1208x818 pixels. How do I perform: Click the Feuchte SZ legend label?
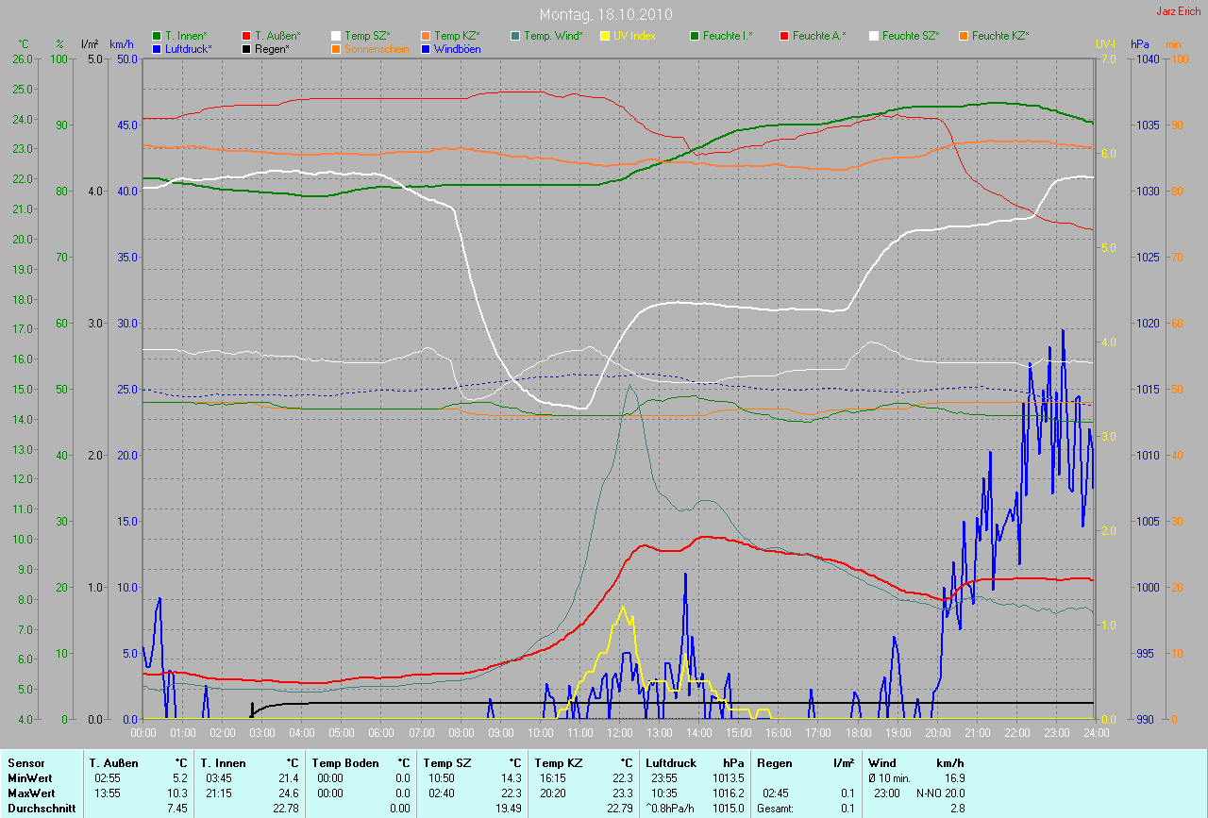pyautogui.click(x=909, y=36)
